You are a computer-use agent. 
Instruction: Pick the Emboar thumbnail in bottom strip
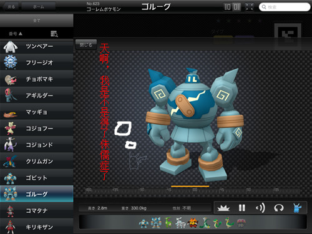(x=192, y=223)
